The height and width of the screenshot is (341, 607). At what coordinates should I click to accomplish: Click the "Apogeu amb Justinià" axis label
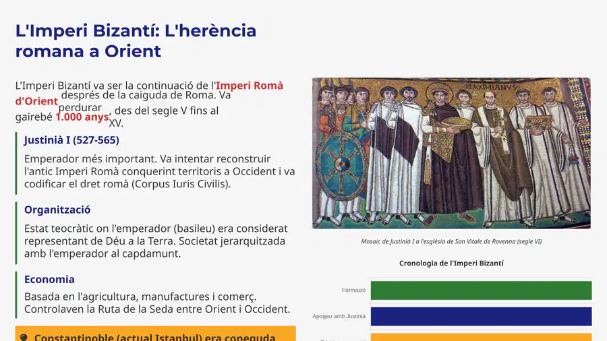339,316
